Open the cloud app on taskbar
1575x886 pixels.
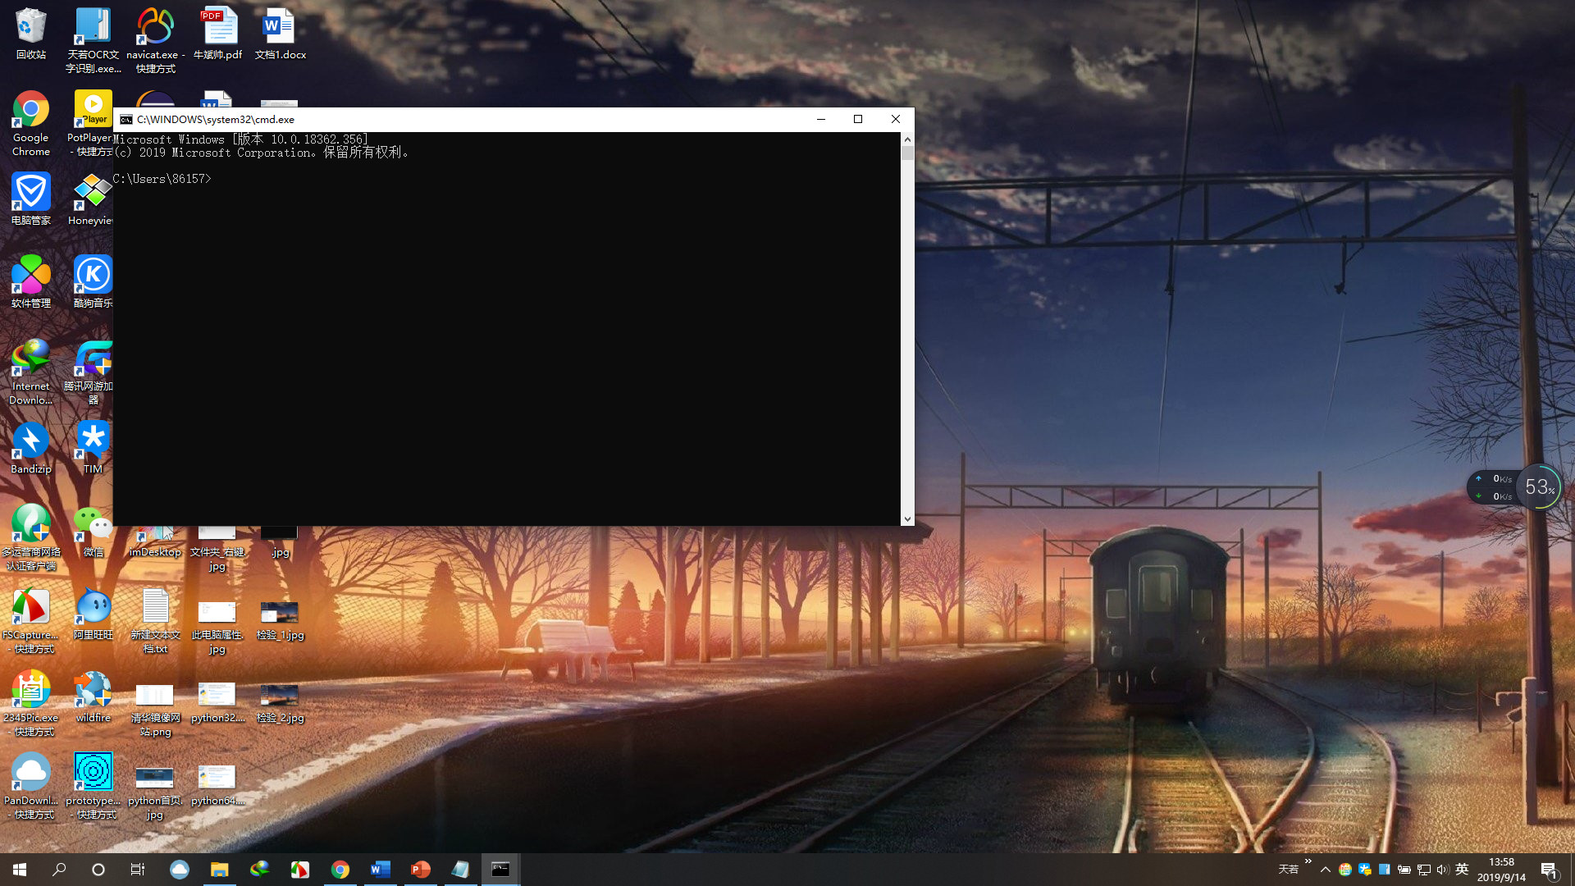coord(179,870)
